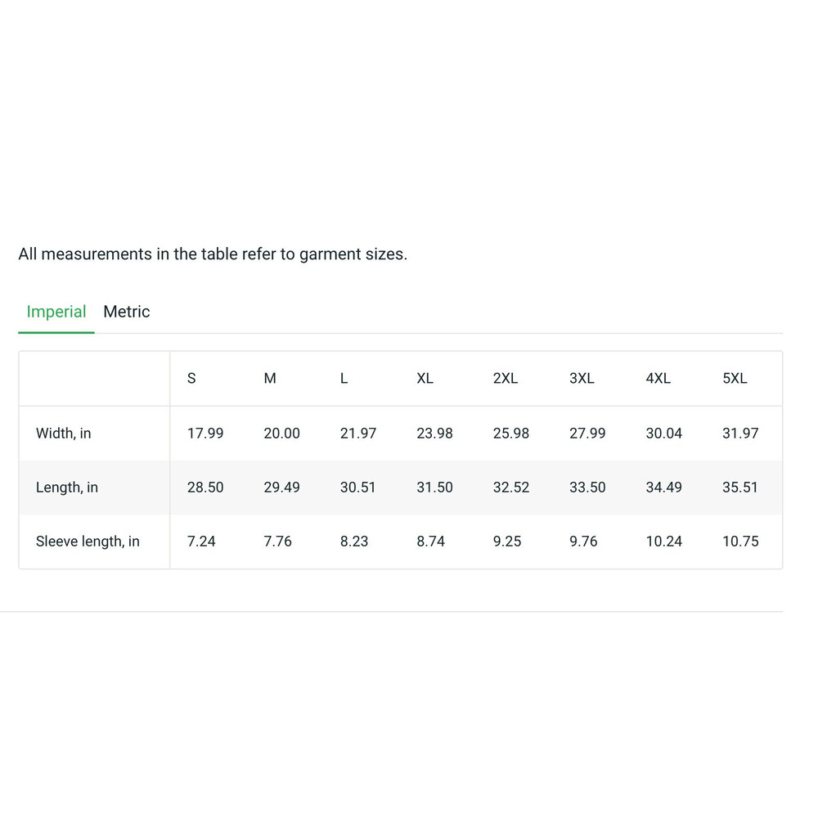Click the 2XL size column header
Screen dimensions: 818x818
[506, 379]
